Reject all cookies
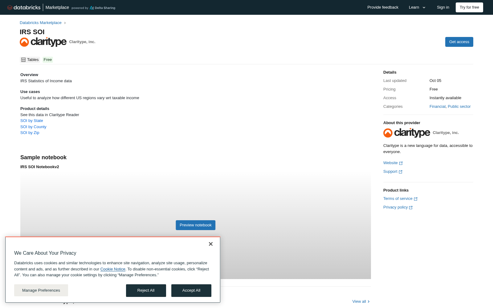The height and width of the screenshot is (308, 493). point(146,290)
